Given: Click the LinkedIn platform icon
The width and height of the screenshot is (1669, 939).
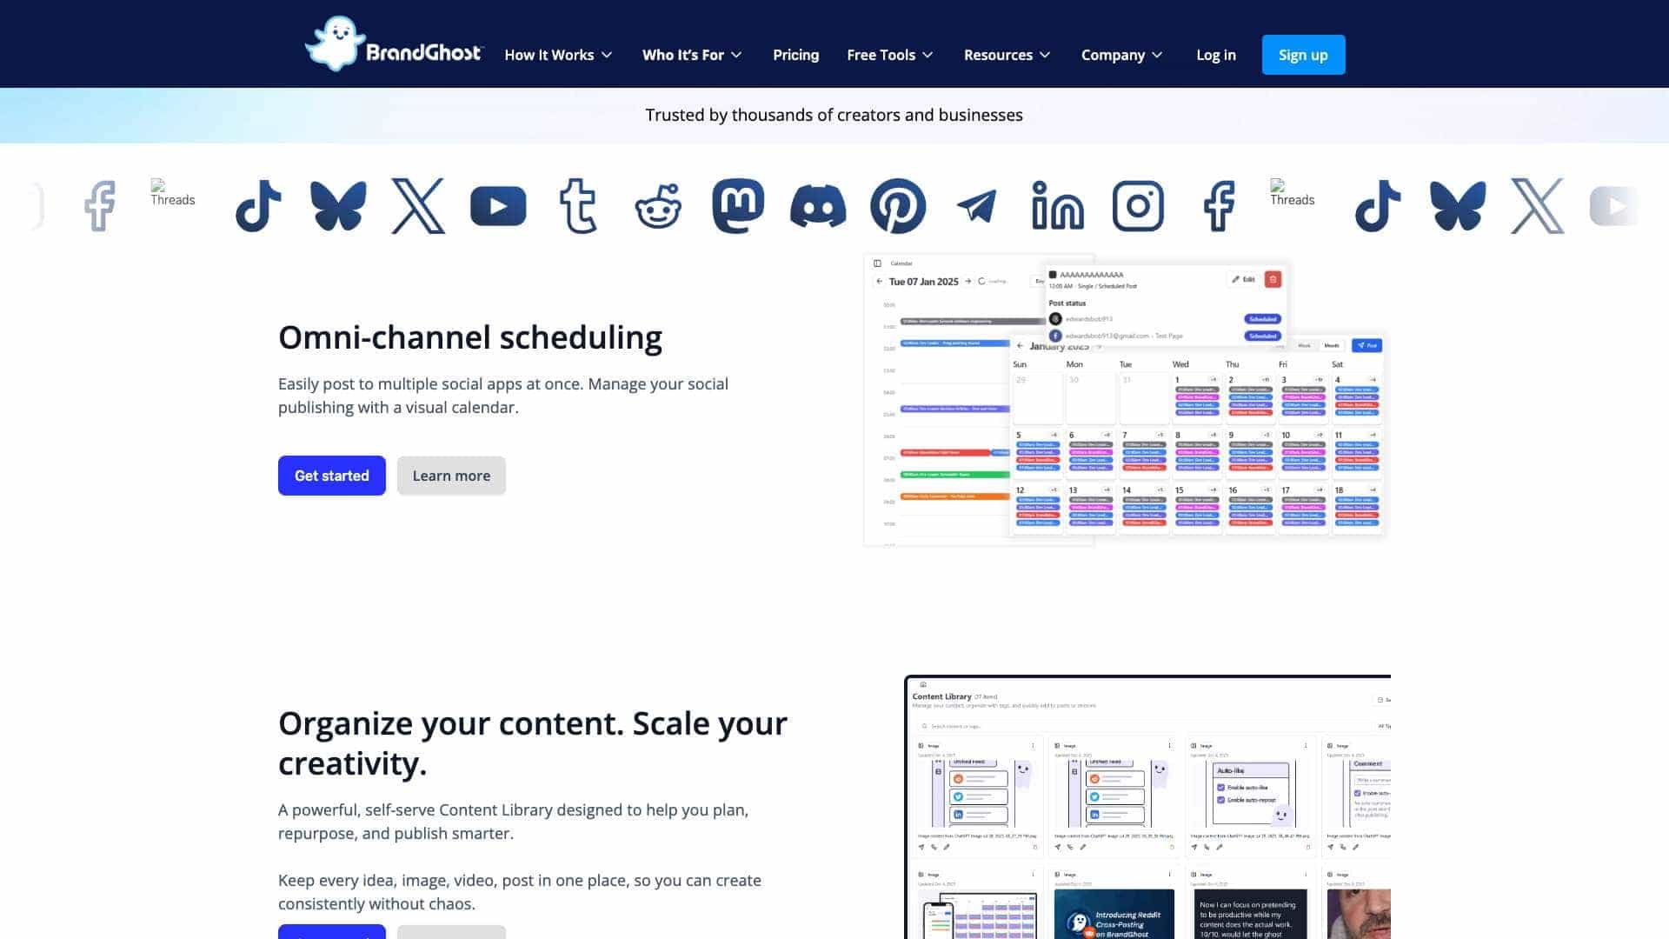Looking at the screenshot, I should (x=1058, y=206).
